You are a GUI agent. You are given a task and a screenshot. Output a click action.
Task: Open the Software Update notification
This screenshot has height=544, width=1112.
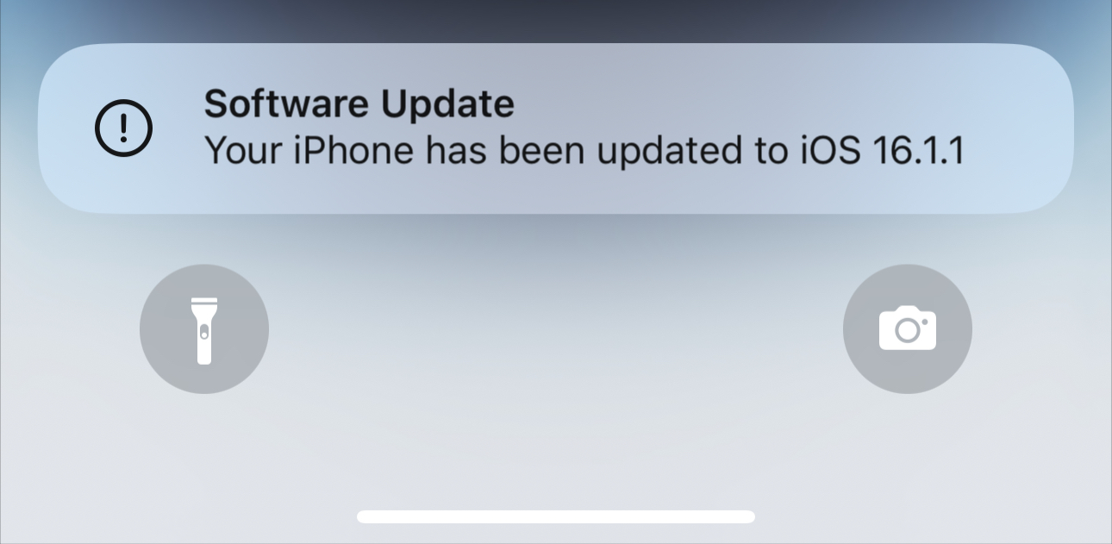556,128
